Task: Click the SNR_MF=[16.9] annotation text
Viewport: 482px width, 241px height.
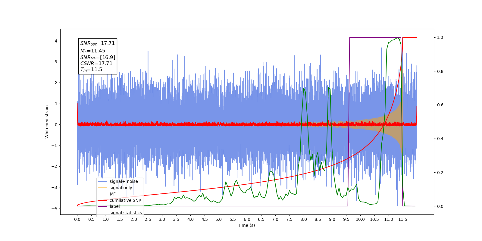Action: 98,57
